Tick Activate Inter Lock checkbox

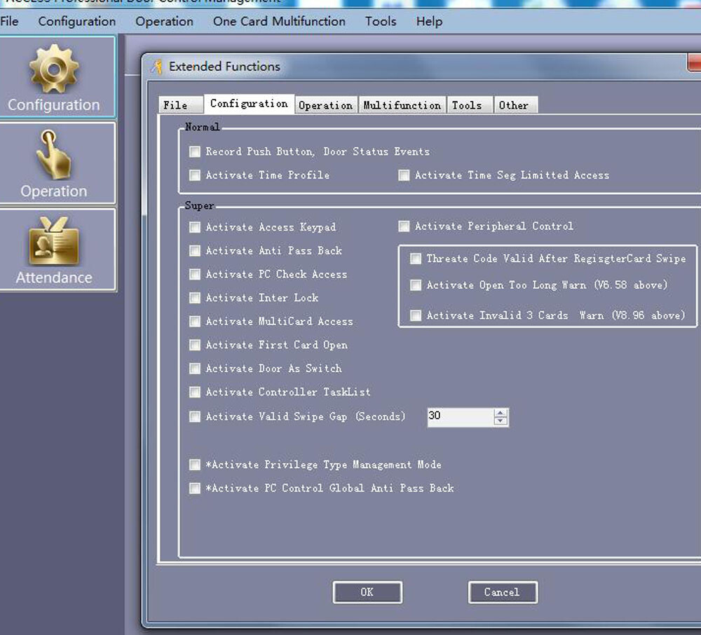(x=195, y=298)
